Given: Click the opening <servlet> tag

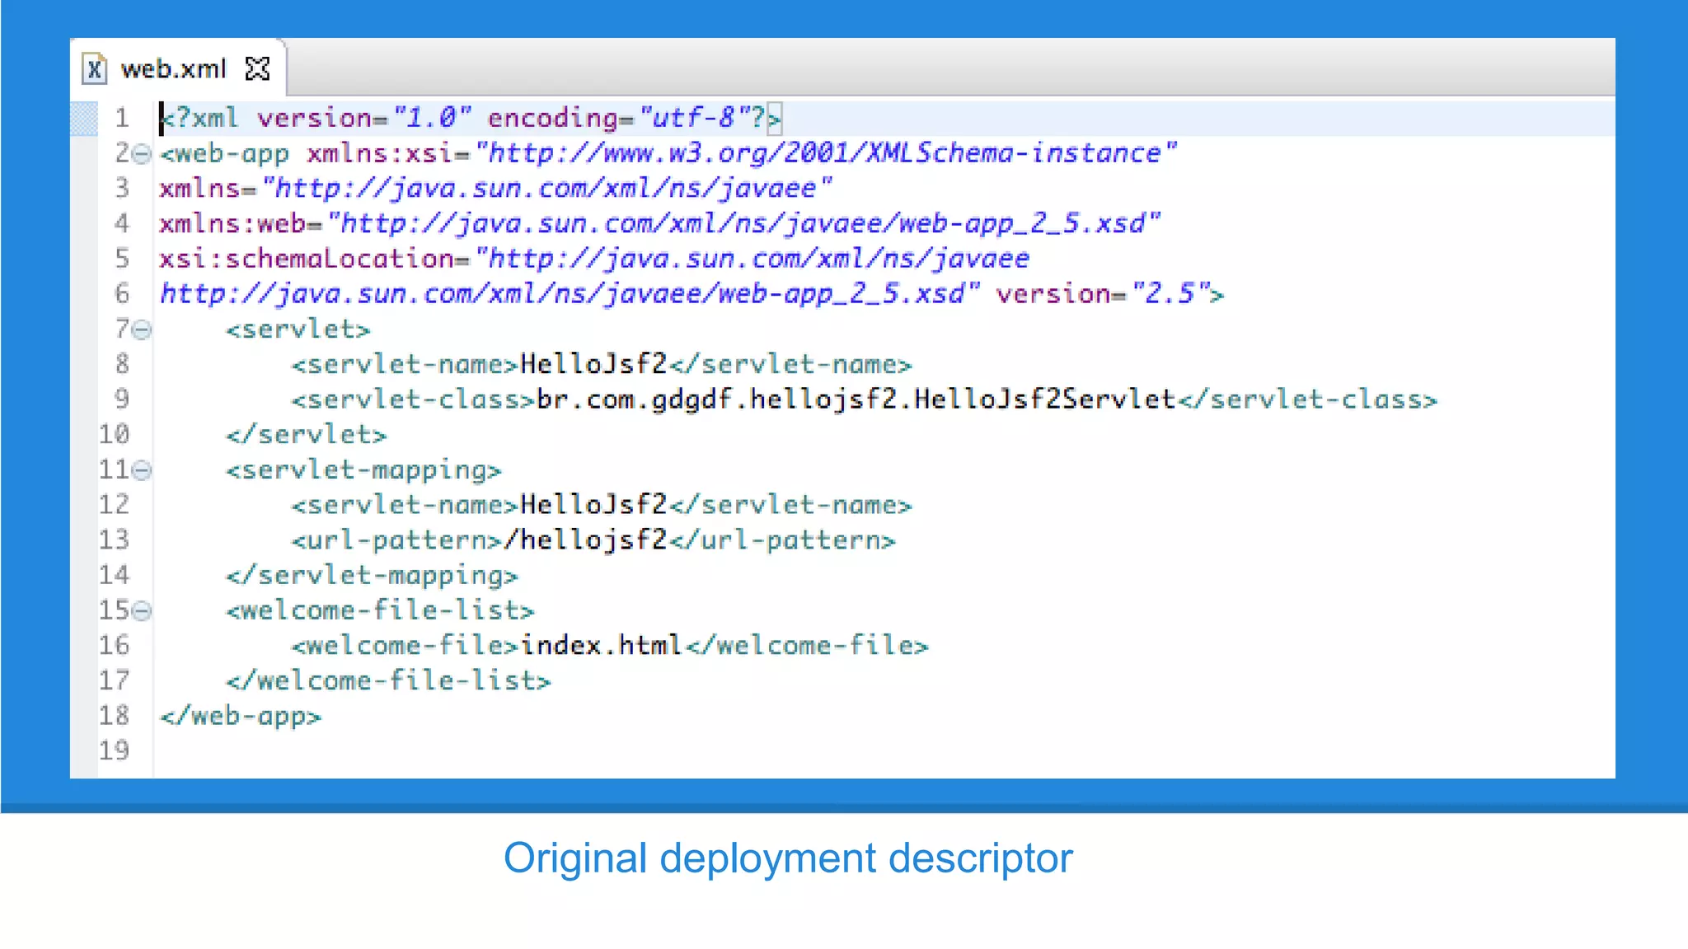Looking at the screenshot, I should [x=298, y=330].
